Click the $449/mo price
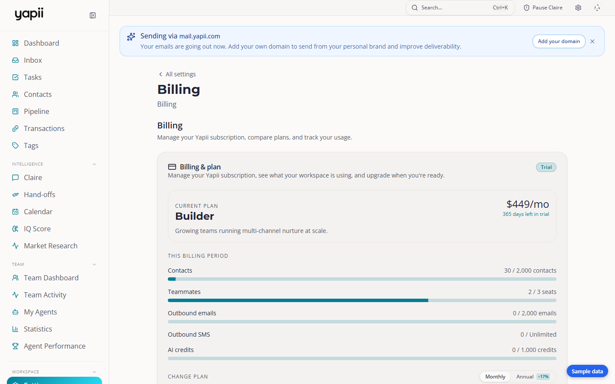 click(x=528, y=204)
